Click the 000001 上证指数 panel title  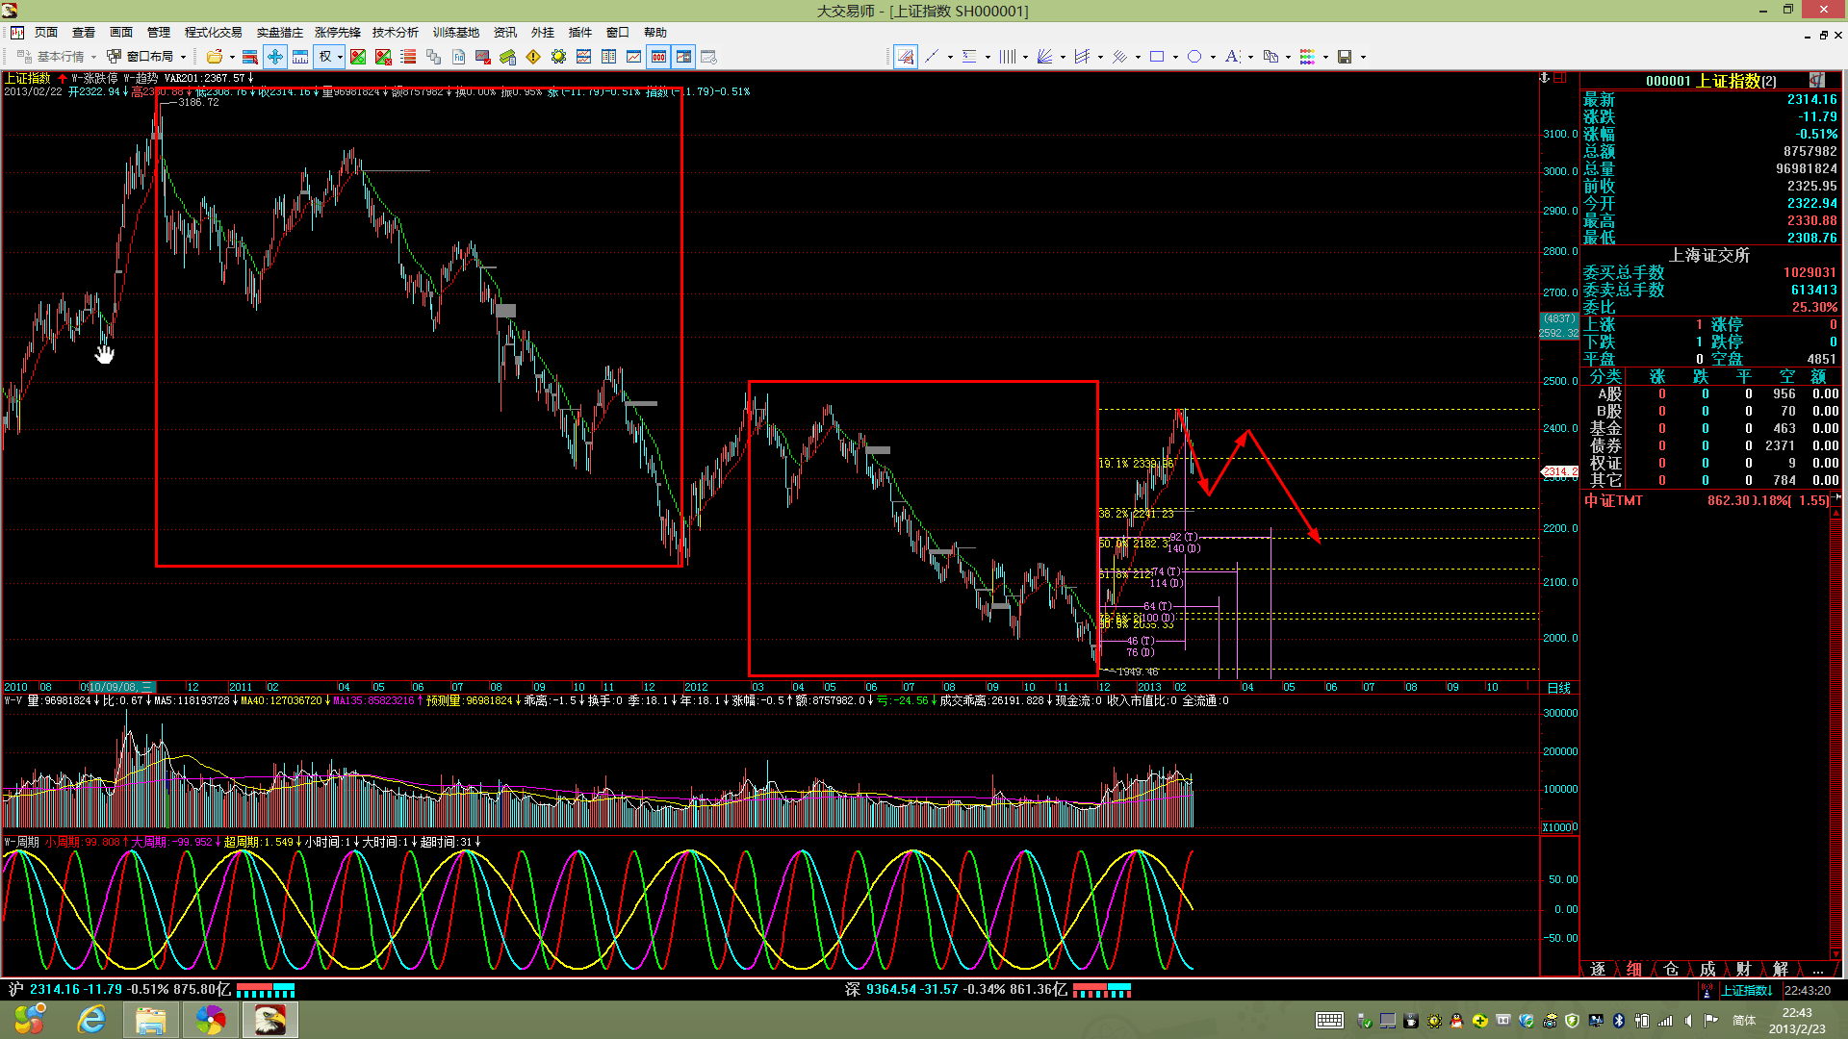click(1709, 81)
